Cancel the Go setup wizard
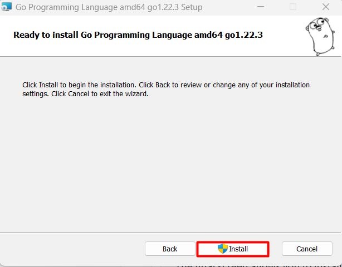This screenshot has width=342, height=267. (x=307, y=249)
